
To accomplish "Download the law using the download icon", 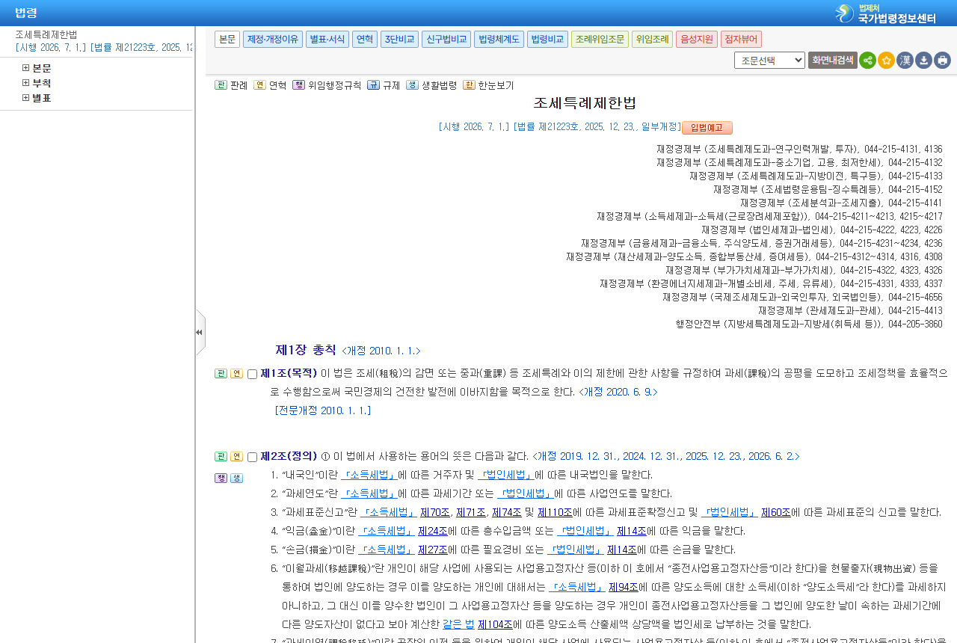I will pyautogui.click(x=923, y=61).
